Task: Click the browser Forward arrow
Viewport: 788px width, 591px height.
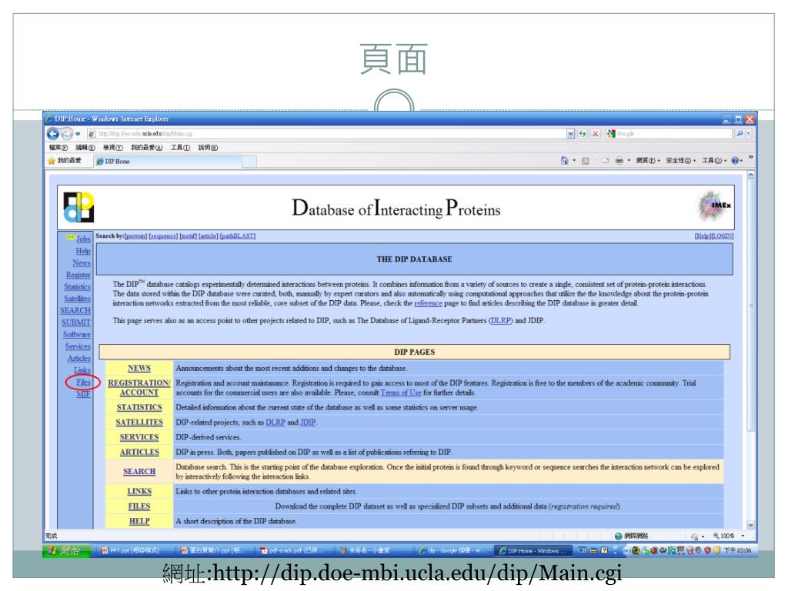Action: [x=66, y=134]
